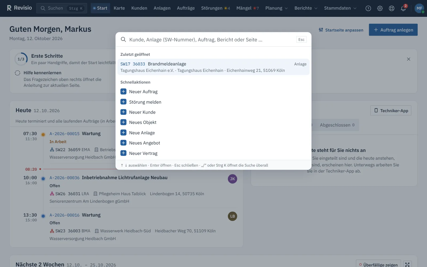Open the Anlagen section
Screen dimensions: 427x267
click(x=162, y=8)
